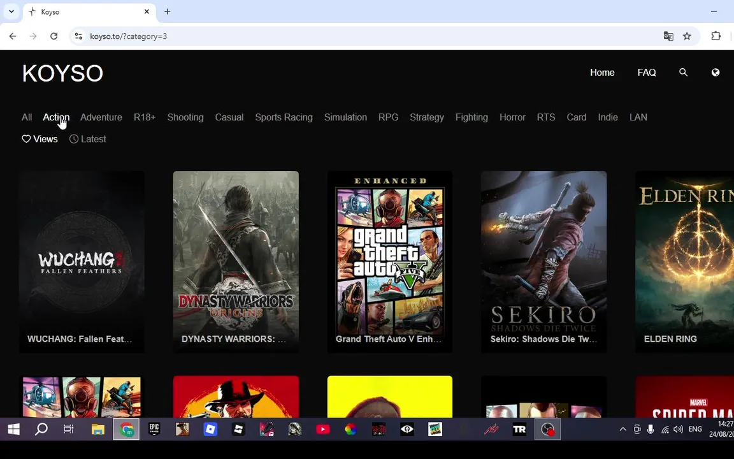The width and height of the screenshot is (734, 459).
Task: Open Roblox black icon in taskbar
Action: tap(238, 429)
